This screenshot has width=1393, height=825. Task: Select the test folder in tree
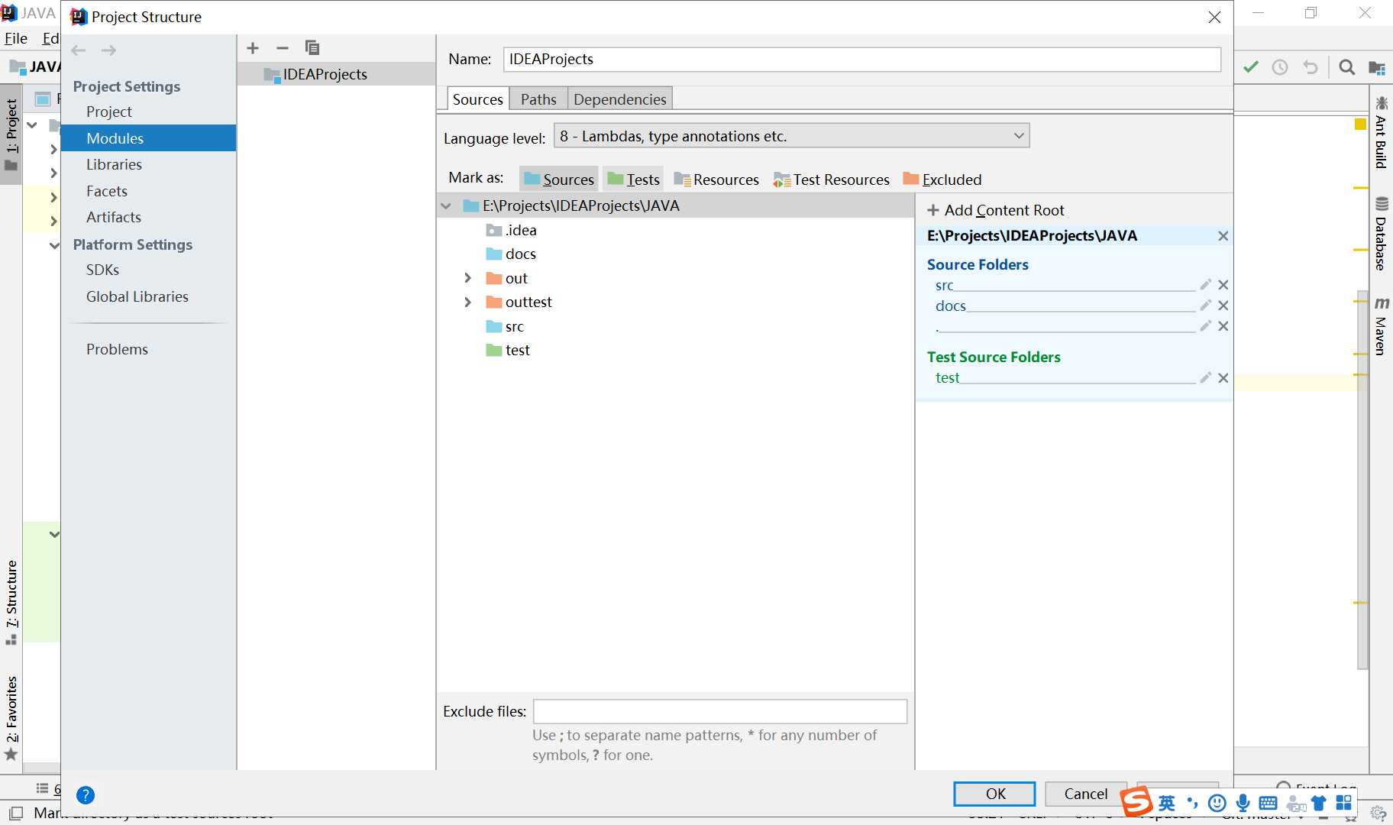click(x=508, y=350)
